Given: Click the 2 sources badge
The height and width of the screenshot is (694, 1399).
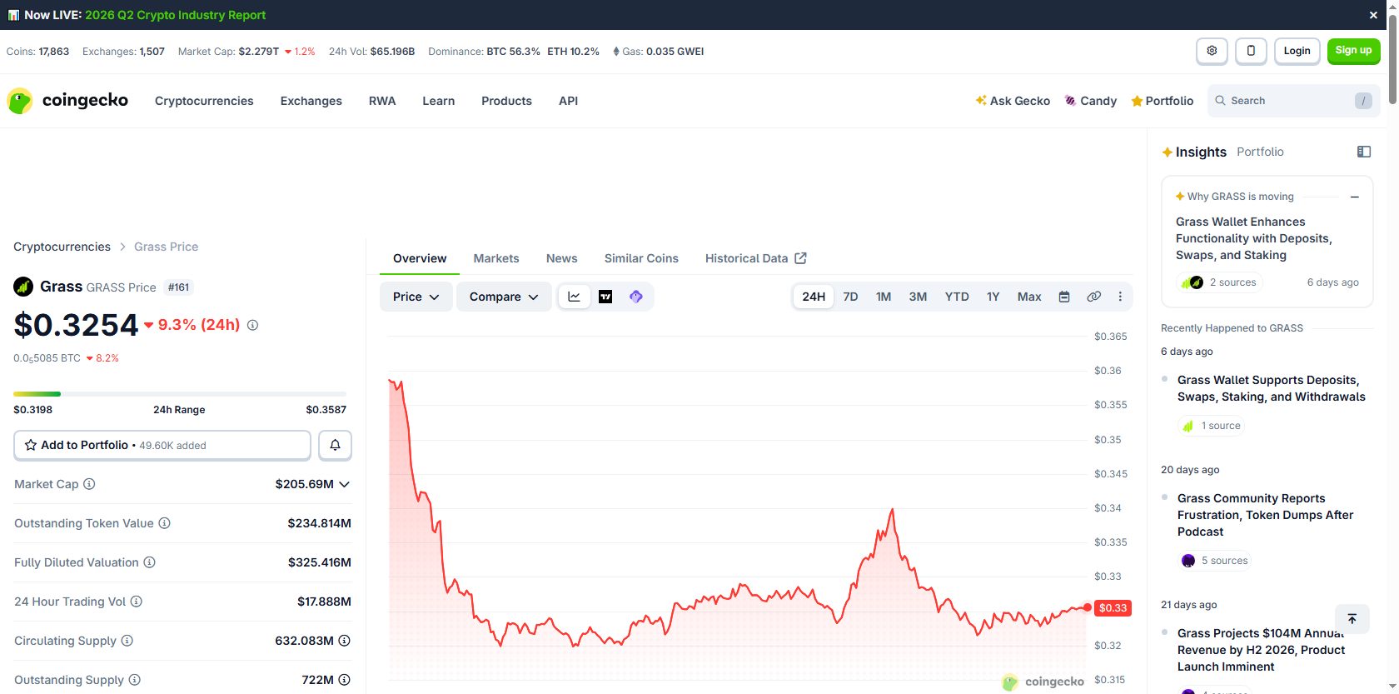Looking at the screenshot, I should [x=1220, y=282].
